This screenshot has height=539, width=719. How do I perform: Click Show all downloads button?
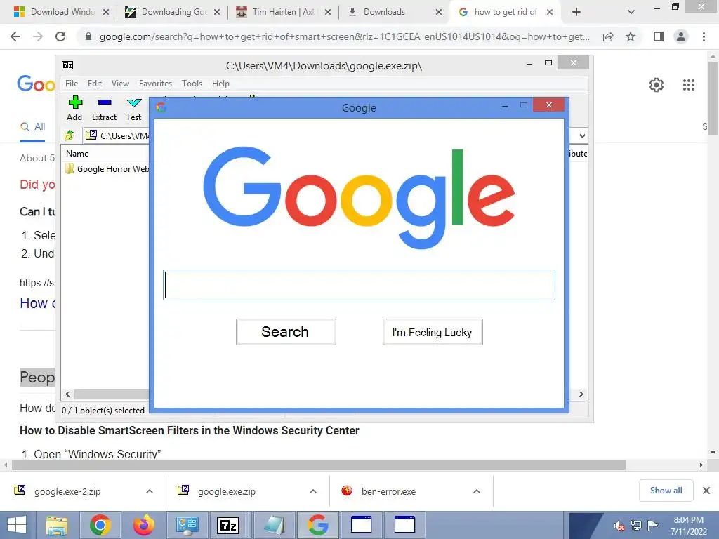tap(666, 491)
